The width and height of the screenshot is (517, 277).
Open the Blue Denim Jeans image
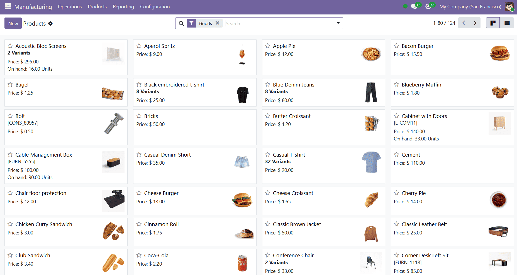click(x=371, y=92)
